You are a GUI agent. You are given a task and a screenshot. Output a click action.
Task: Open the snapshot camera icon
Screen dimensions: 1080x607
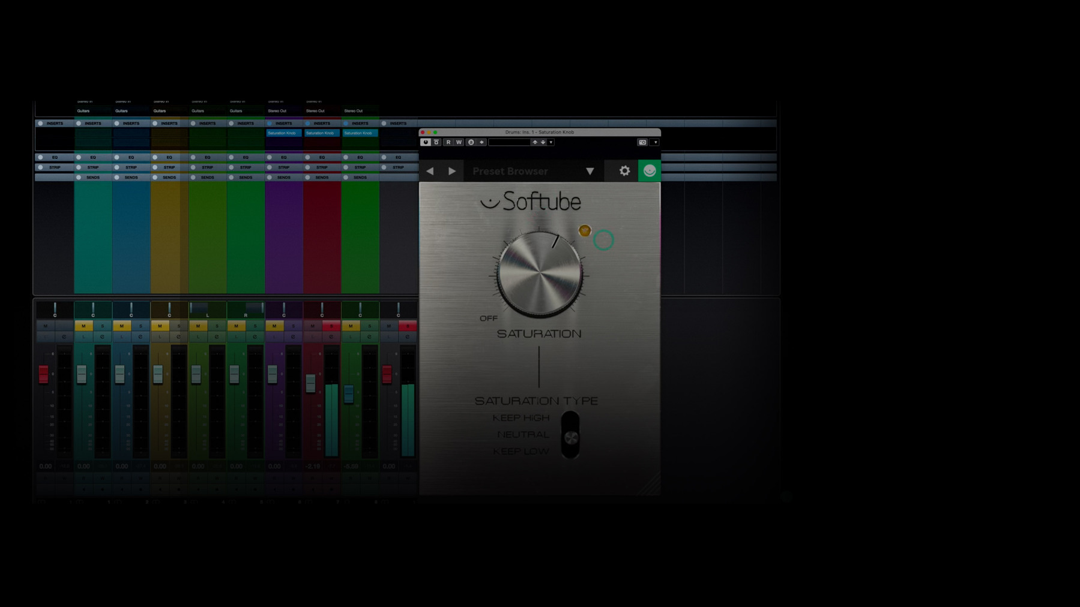644,142
